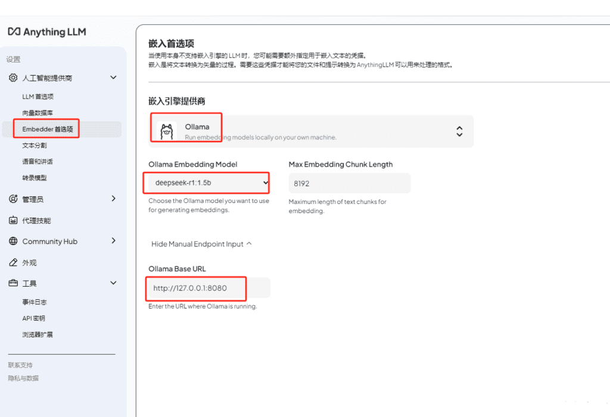Expand the 管理员 section arrow
This screenshot has width=610, height=417.
coord(113,199)
